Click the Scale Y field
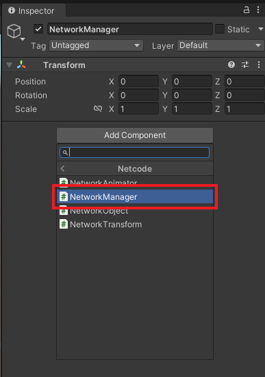This screenshot has width=265, height=377. click(x=192, y=108)
